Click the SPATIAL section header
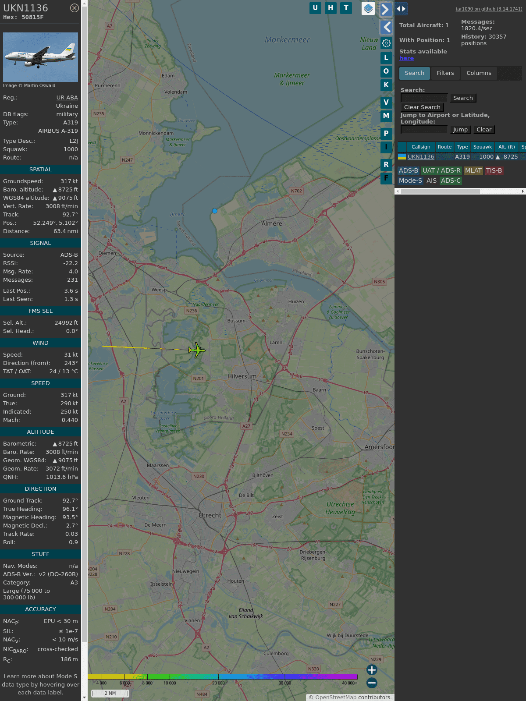The width and height of the screenshot is (526, 701). (x=40, y=170)
